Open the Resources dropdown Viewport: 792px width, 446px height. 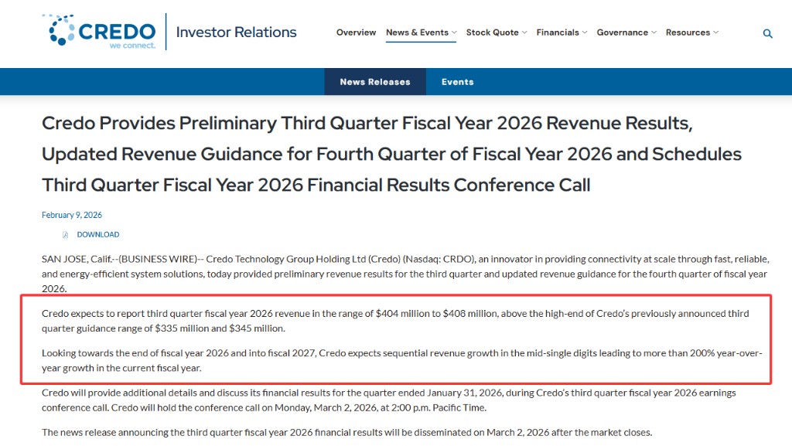[x=692, y=32]
